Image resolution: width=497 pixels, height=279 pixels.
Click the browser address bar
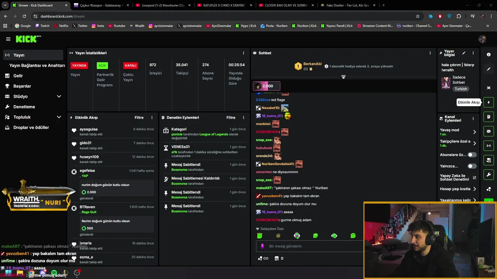coord(221,16)
